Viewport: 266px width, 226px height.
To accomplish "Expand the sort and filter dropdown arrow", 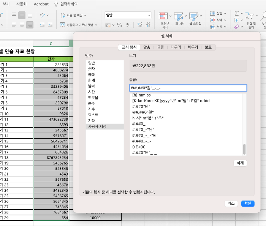I will [x=257, y=16].
